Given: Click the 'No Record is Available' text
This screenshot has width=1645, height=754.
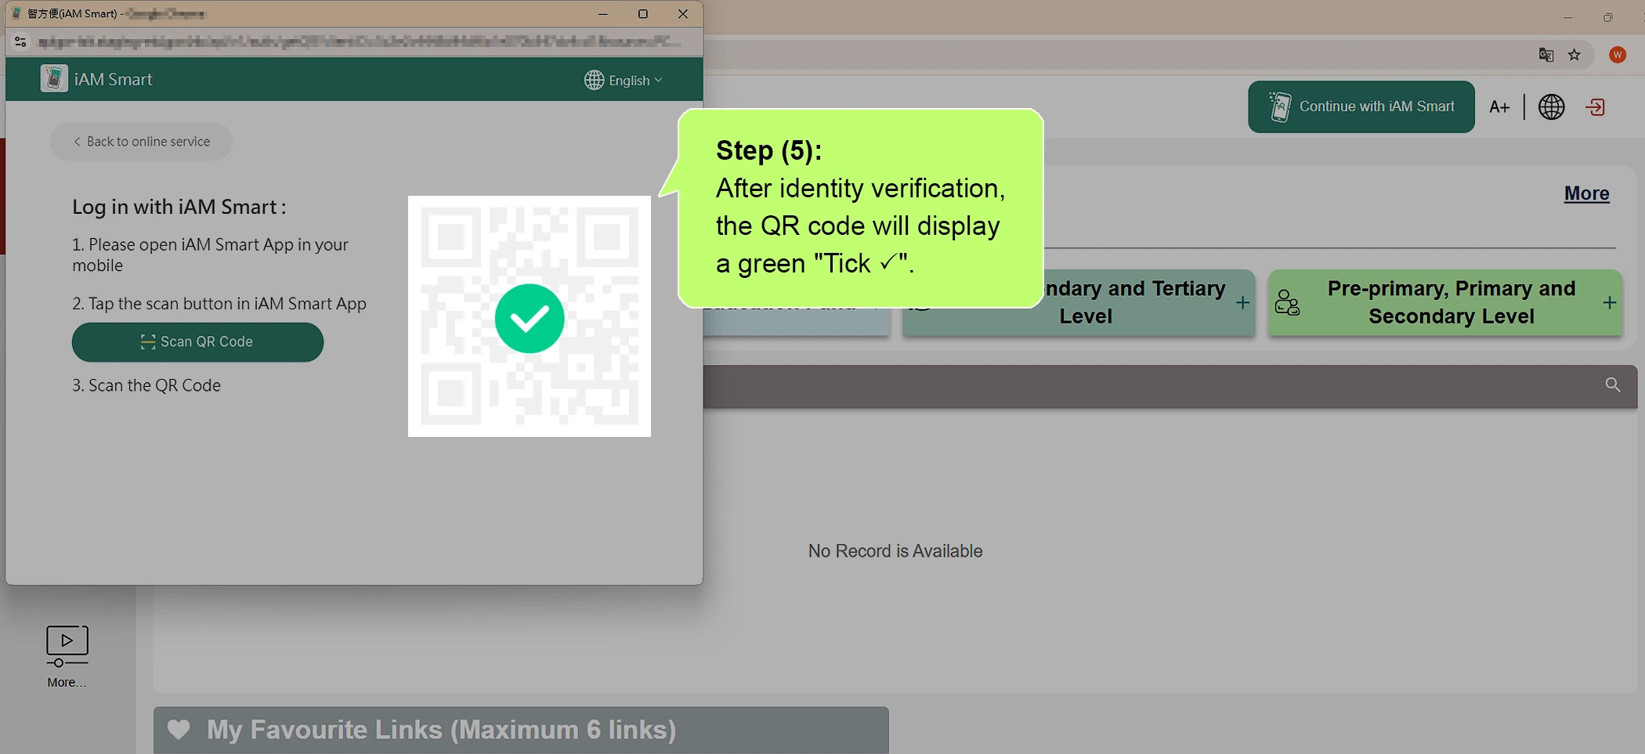Looking at the screenshot, I should coord(895,551).
